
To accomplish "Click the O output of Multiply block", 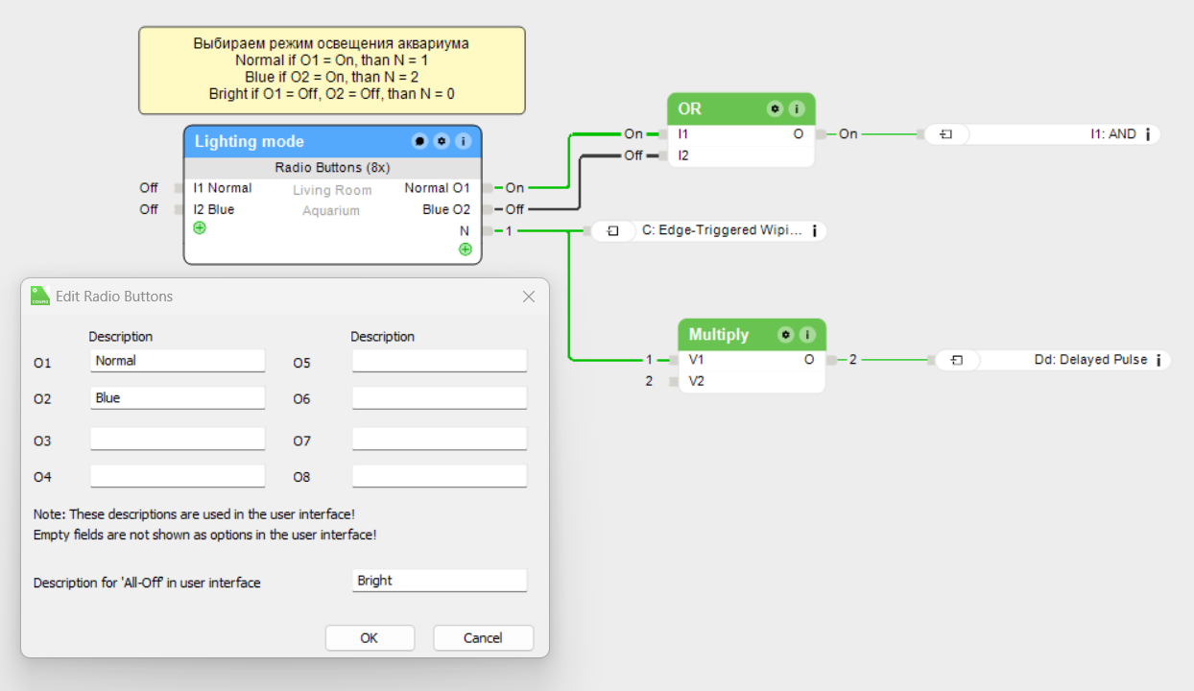I will click(809, 360).
